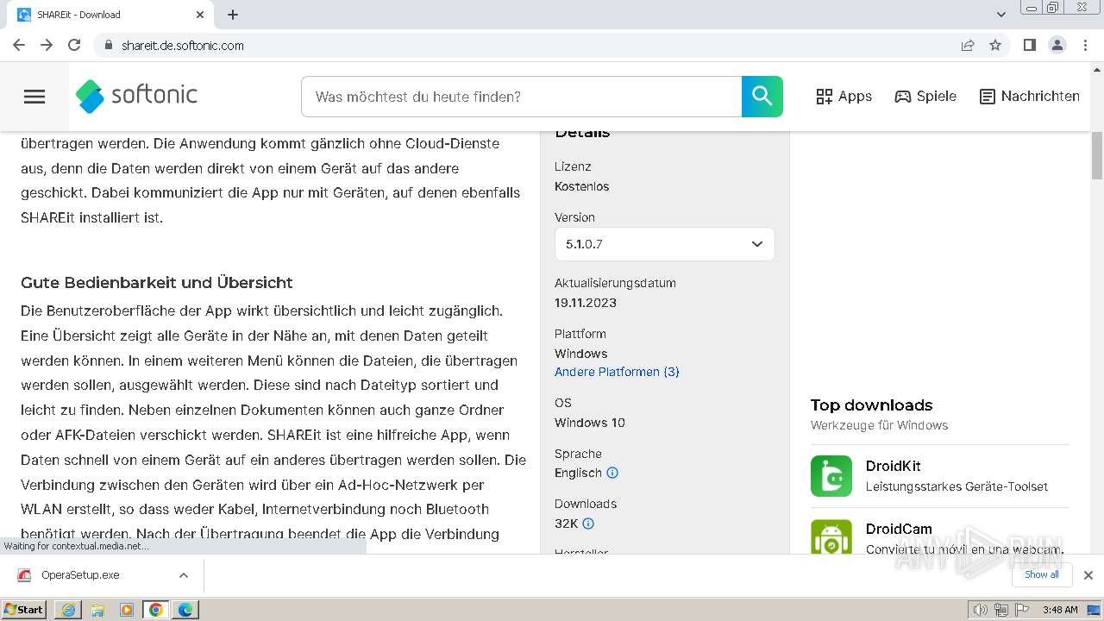The width and height of the screenshot is (1104, 621).
Task: Click the action center flag icon
Action: tap(1021, 610)
